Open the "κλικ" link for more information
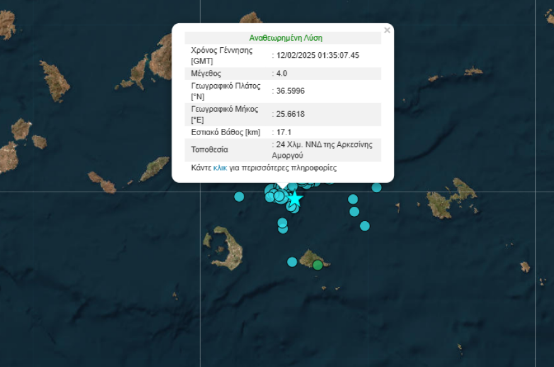Screen dimensions: 554x367 pyautogui.click(x=220, y=168)
